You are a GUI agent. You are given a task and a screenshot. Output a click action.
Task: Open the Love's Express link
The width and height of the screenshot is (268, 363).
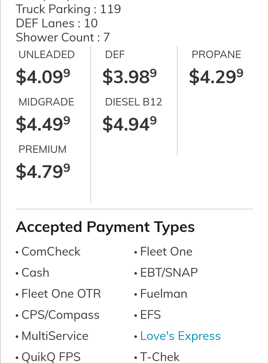pyautogui.click(x=180, y=336)
